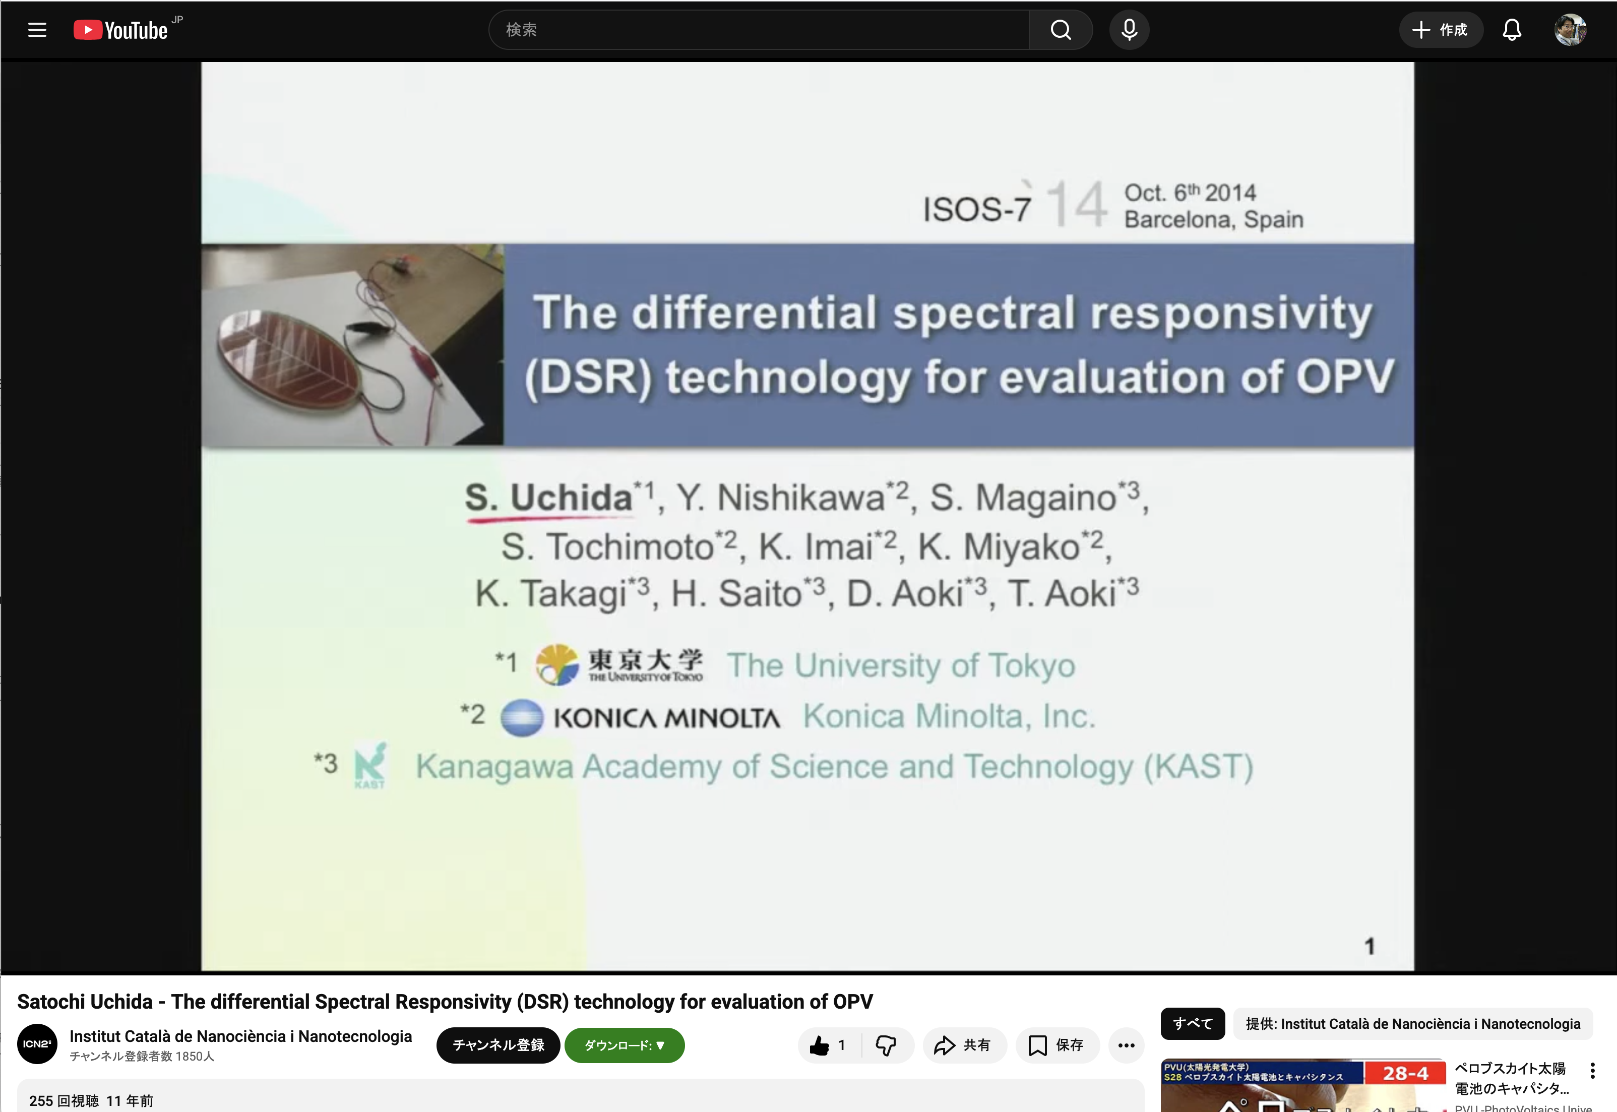Select the すべて filter chip

(x=1192, y=1023)
